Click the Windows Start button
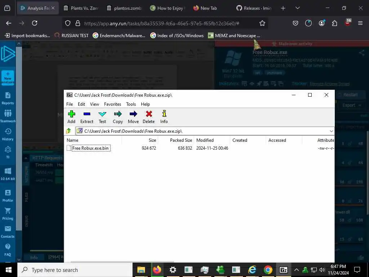Image resolution: width=369 pixels, height=277 pixels. 9,270
